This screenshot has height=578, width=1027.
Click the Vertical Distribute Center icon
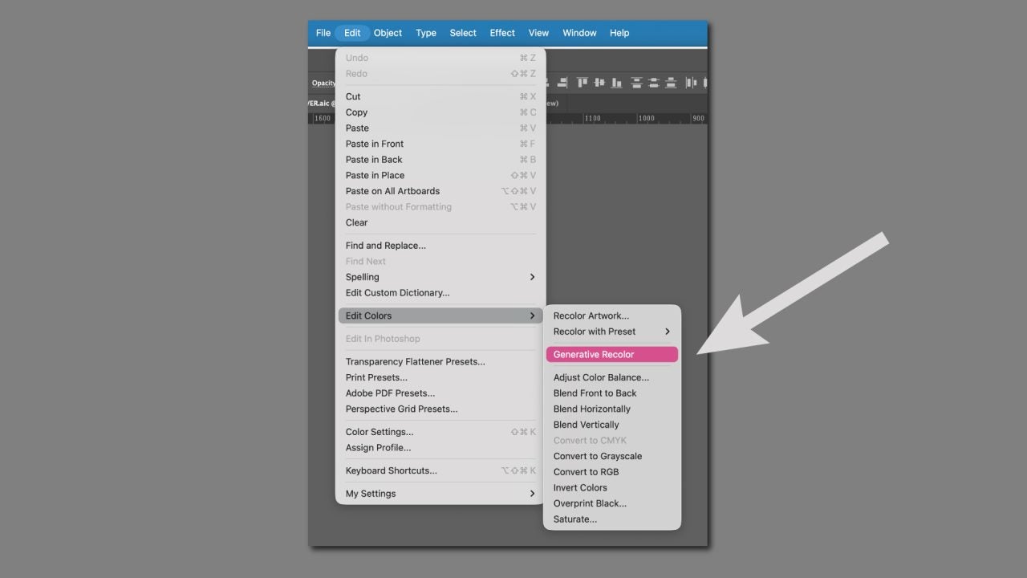click(654, 83)
